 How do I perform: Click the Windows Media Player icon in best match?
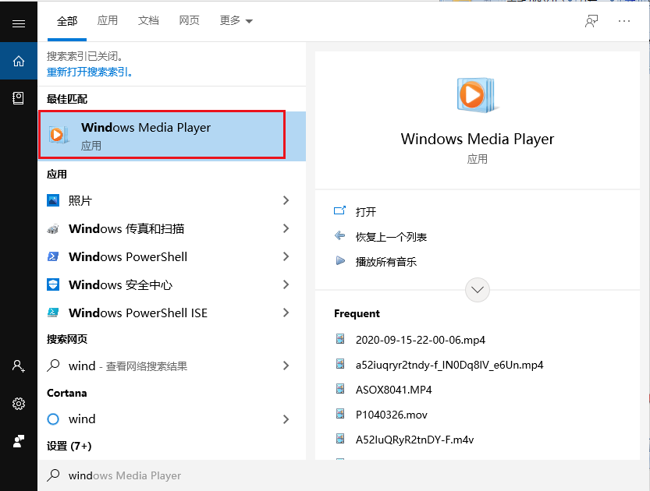59,135
